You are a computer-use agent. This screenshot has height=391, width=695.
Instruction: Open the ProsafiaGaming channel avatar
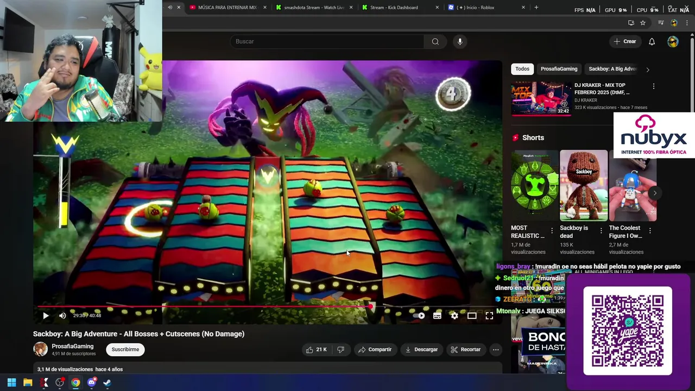[x=41, y=350]
